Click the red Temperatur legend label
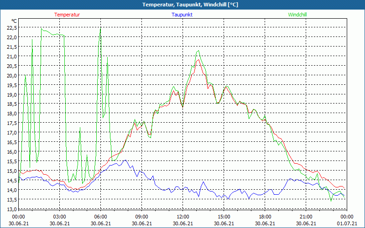The width and height of the screenshot is (365, 228). click(x=67, y=15)
